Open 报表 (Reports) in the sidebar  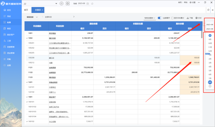(x=9, y=28)
